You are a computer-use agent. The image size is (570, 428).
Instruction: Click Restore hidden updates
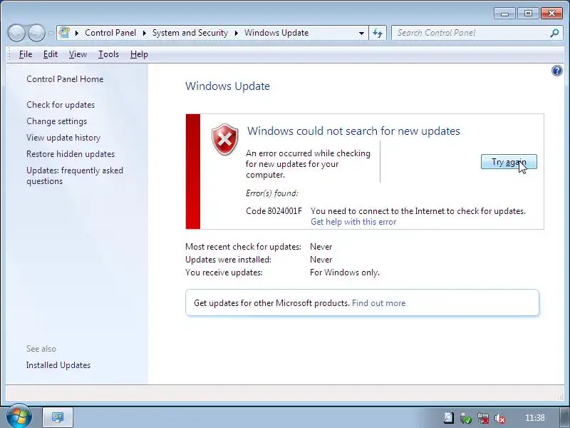[x=70, y=154]
